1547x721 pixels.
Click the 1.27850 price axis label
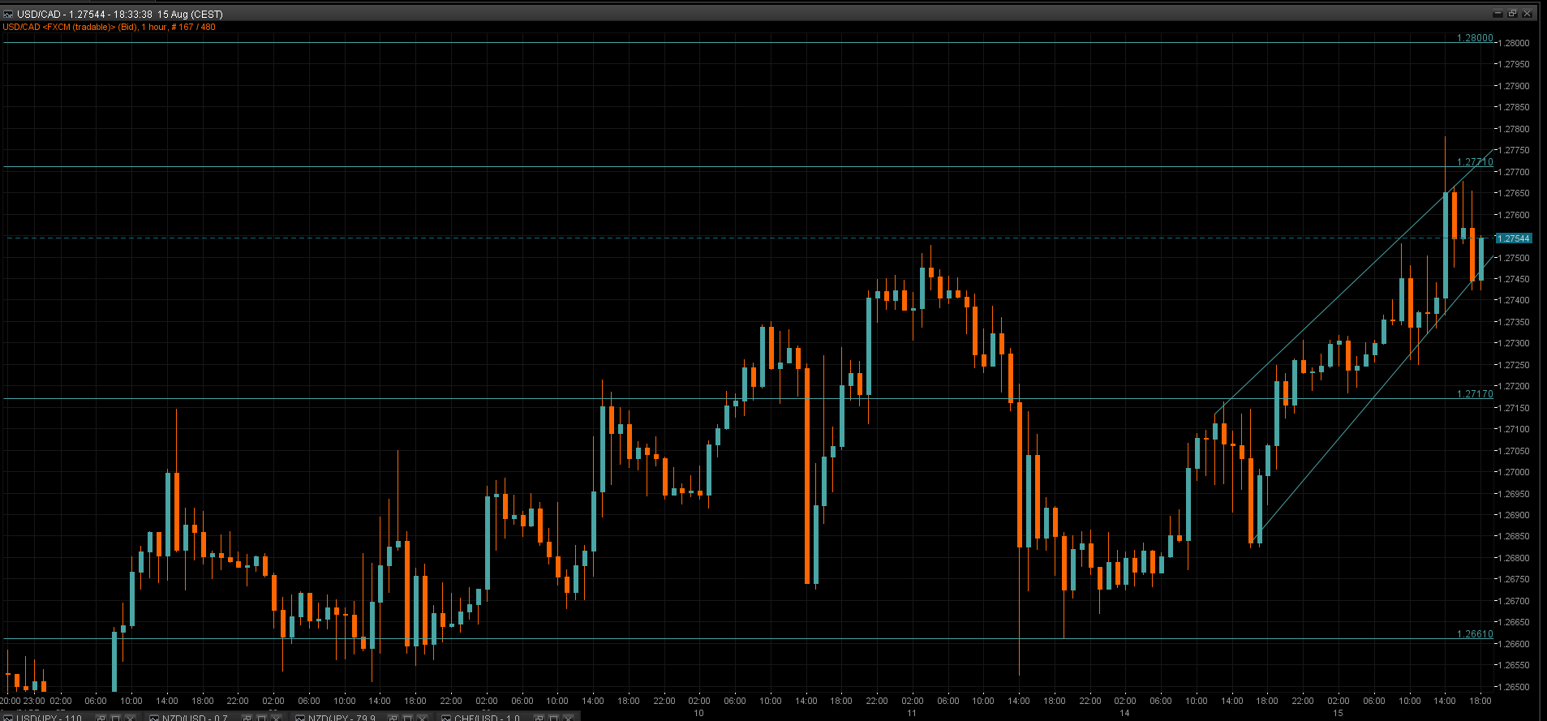click(x=1514, y=107)
